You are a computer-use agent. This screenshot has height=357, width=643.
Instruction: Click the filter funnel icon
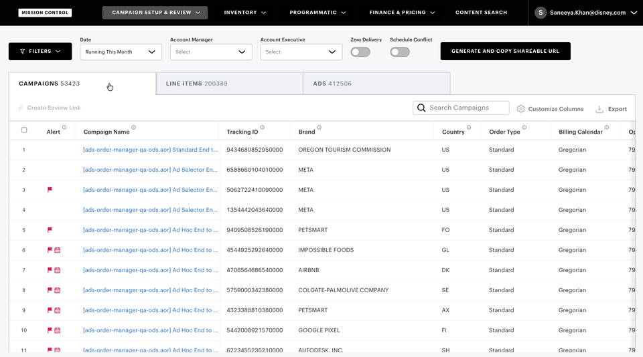[23, 51]
